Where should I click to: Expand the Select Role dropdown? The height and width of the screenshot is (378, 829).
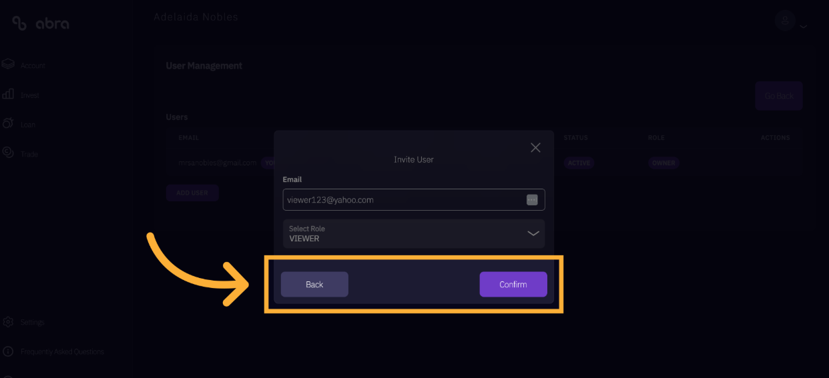pos(414,233)
